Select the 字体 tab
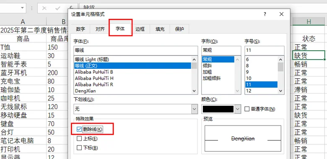This screenshot has width=327, height=159. 120,29
